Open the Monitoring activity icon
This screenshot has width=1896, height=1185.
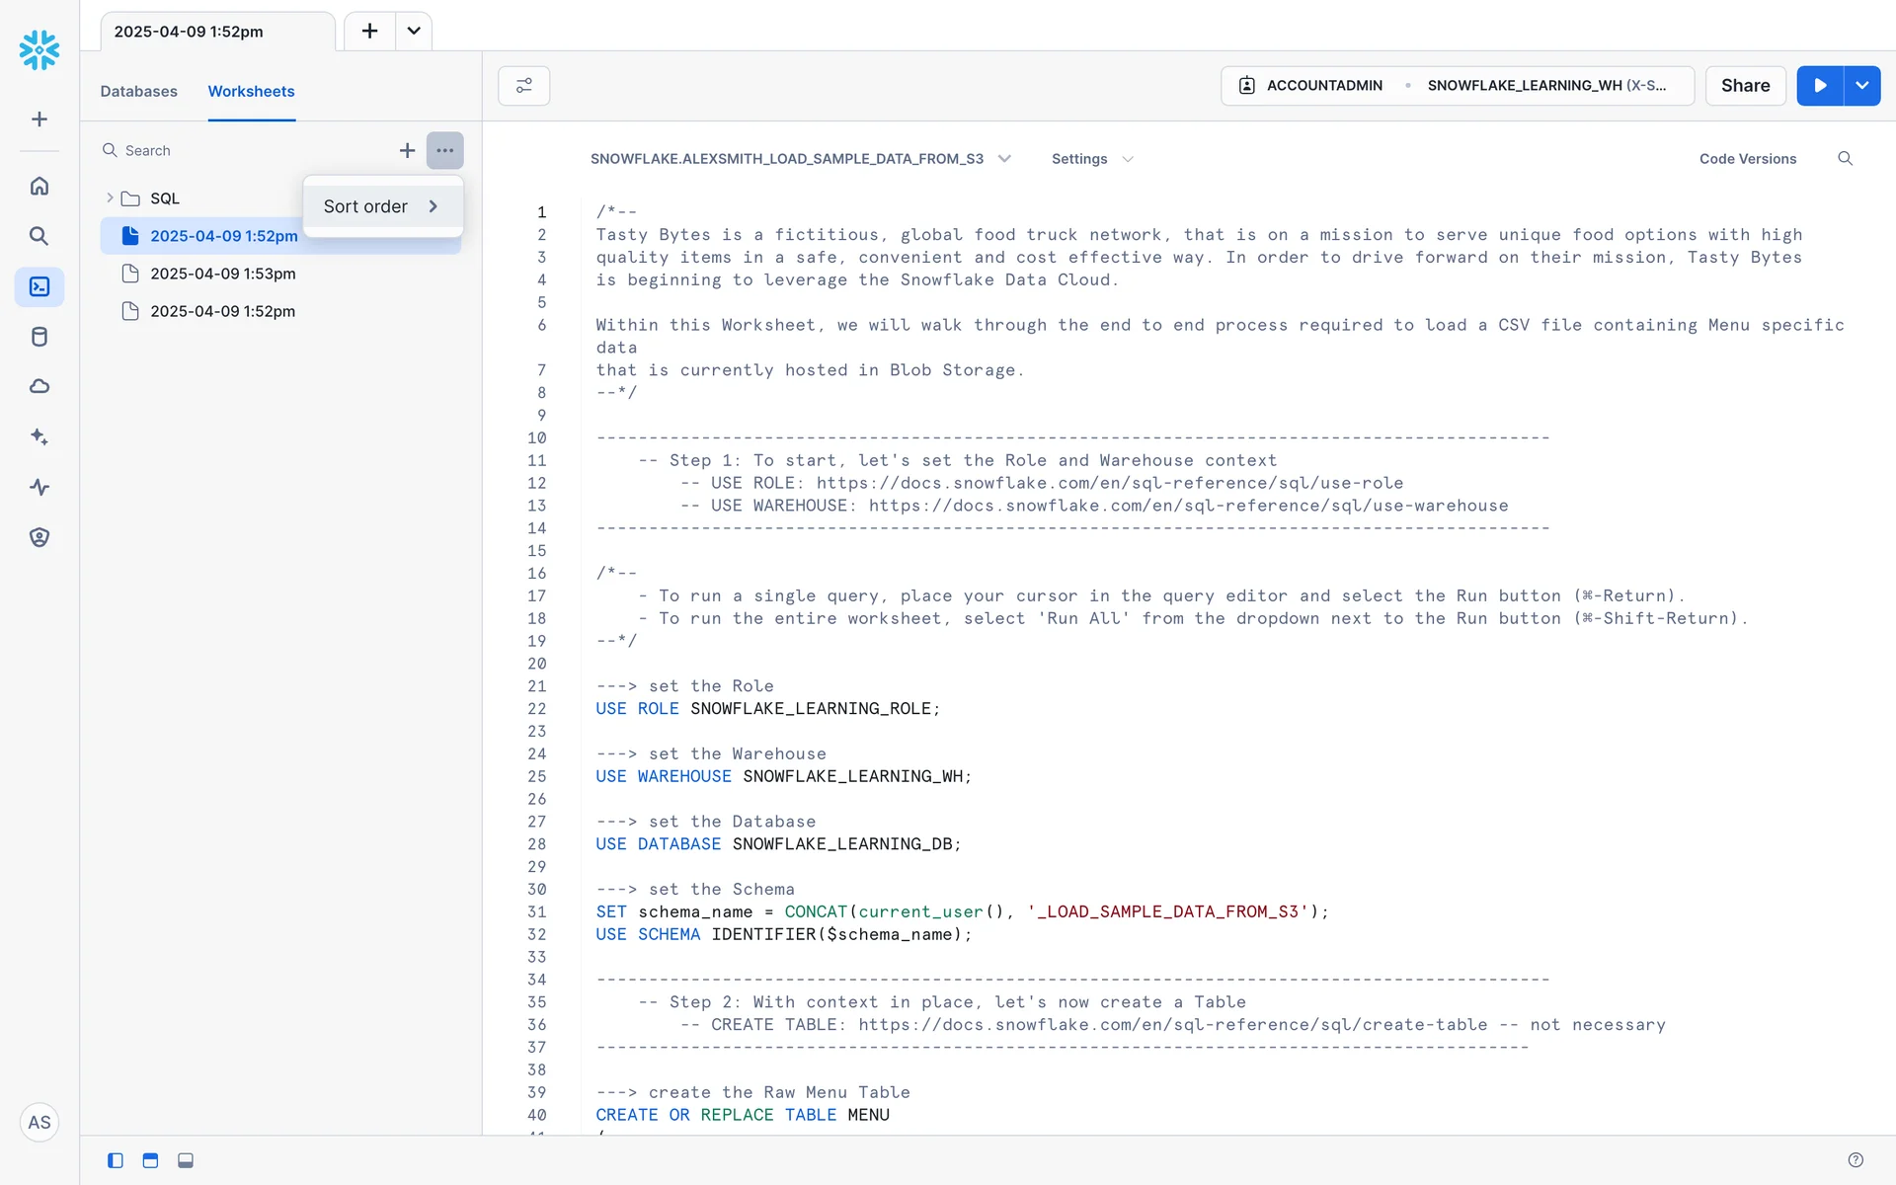[x=39, y=487]
